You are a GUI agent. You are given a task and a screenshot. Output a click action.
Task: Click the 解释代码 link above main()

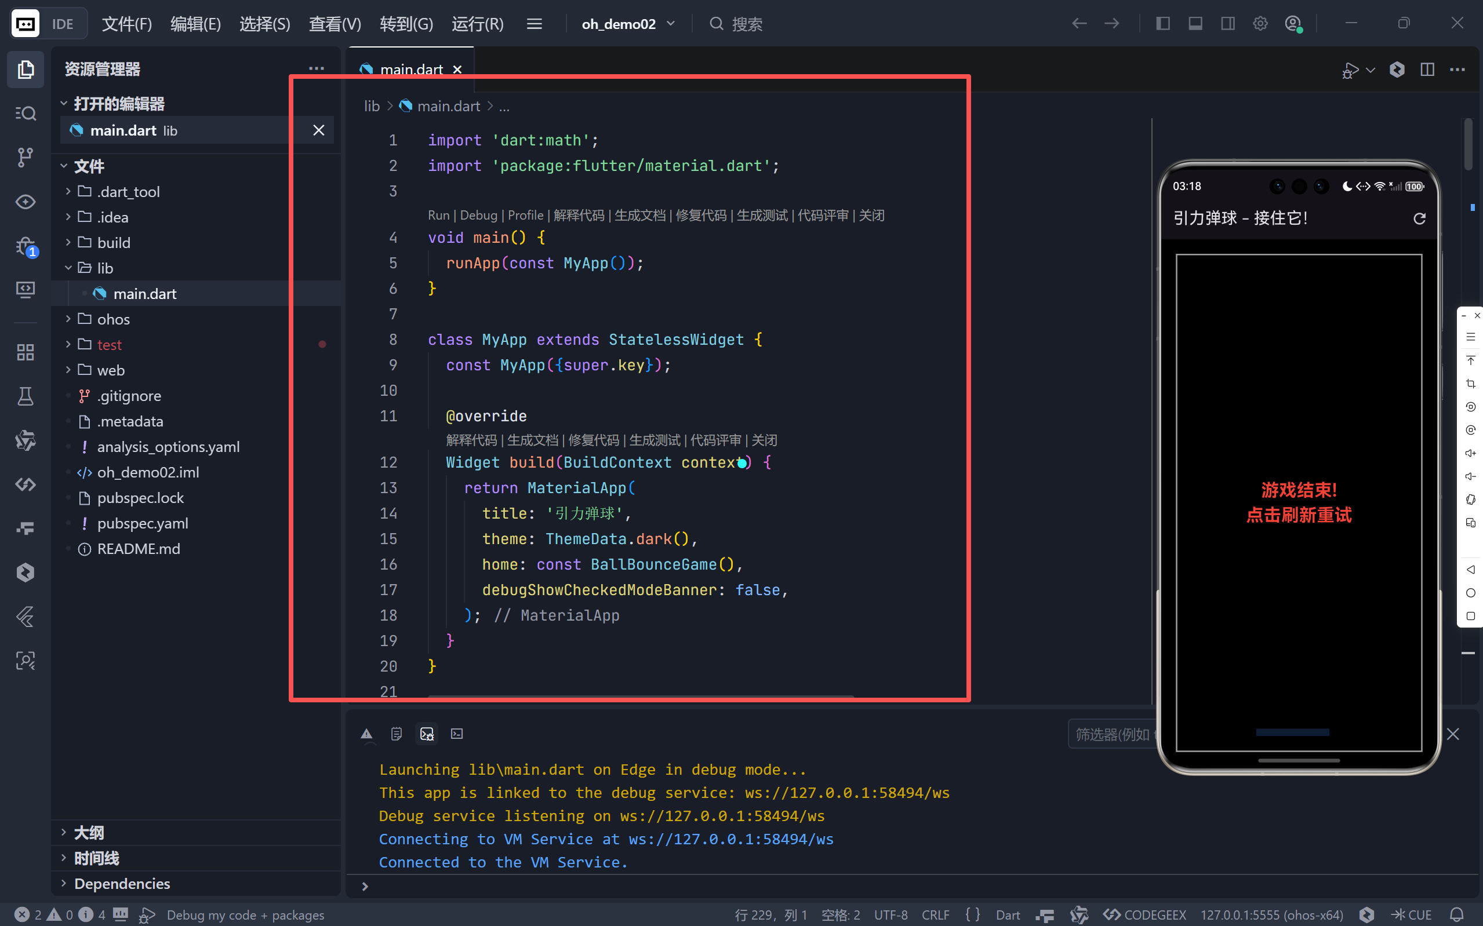point(578,215)
